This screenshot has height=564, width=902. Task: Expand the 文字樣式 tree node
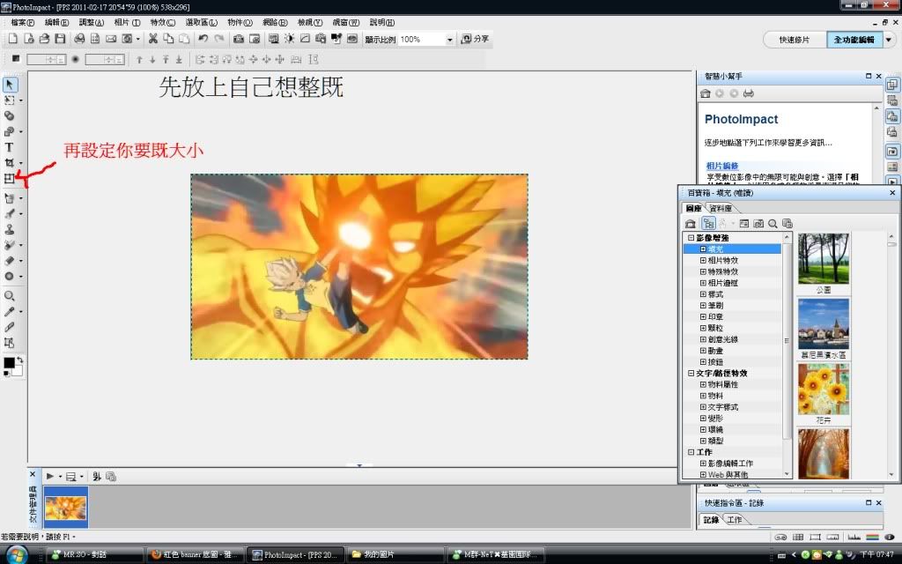(x=703, y=407)
